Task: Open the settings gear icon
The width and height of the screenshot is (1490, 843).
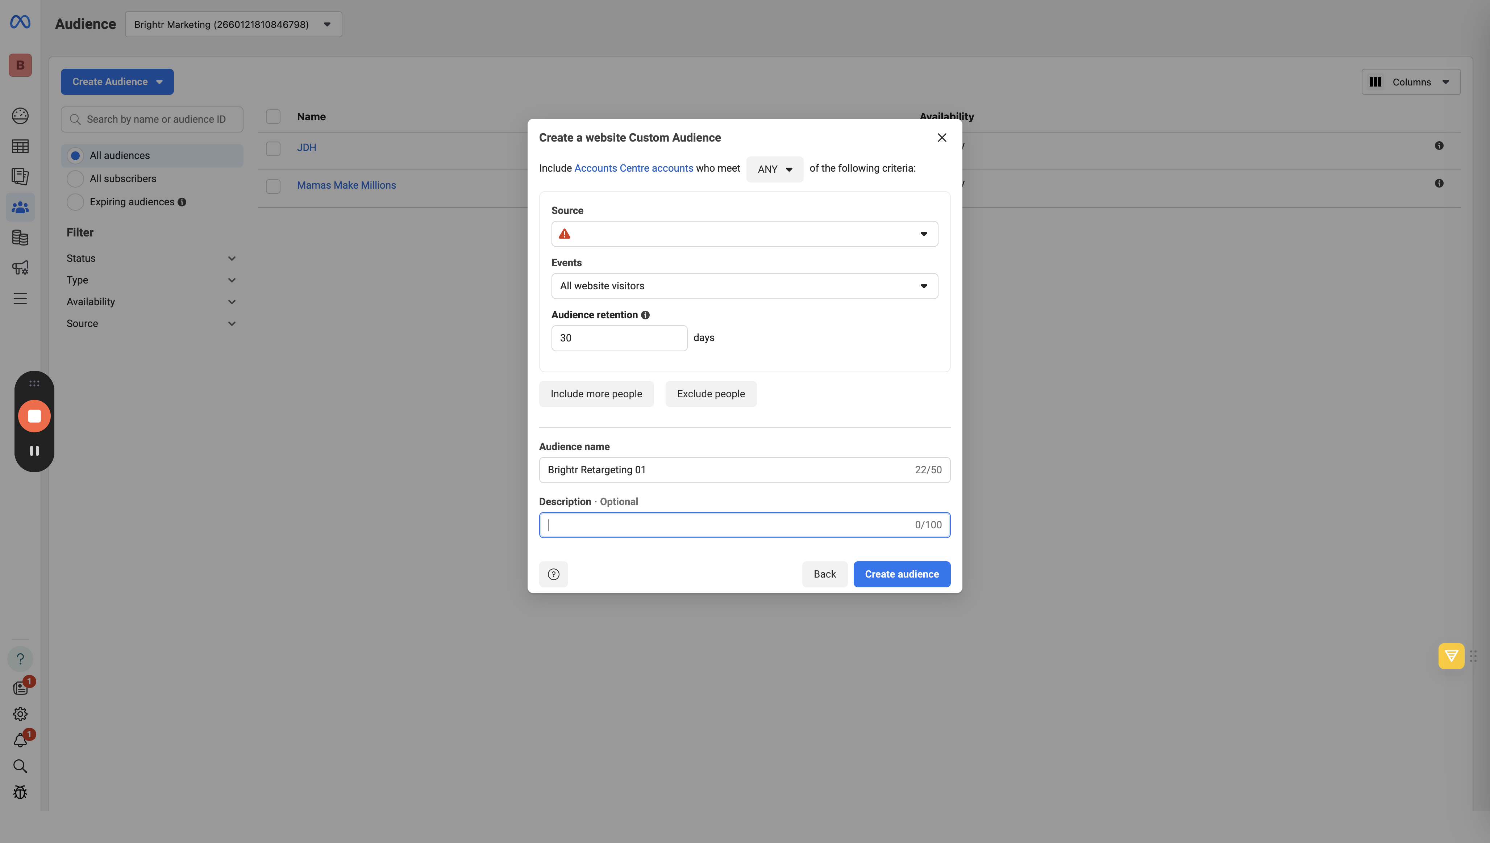Action: pos(20,714)
